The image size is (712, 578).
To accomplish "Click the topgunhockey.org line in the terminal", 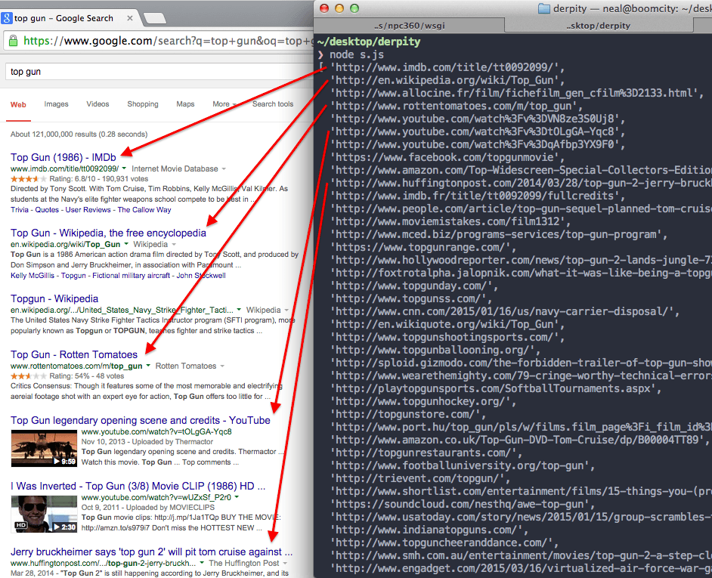I will (423, 402).
